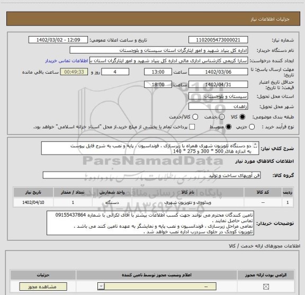Open the license status dropdown arrow
The height and width of the screenshot is (295, 305).
(101, 287)
